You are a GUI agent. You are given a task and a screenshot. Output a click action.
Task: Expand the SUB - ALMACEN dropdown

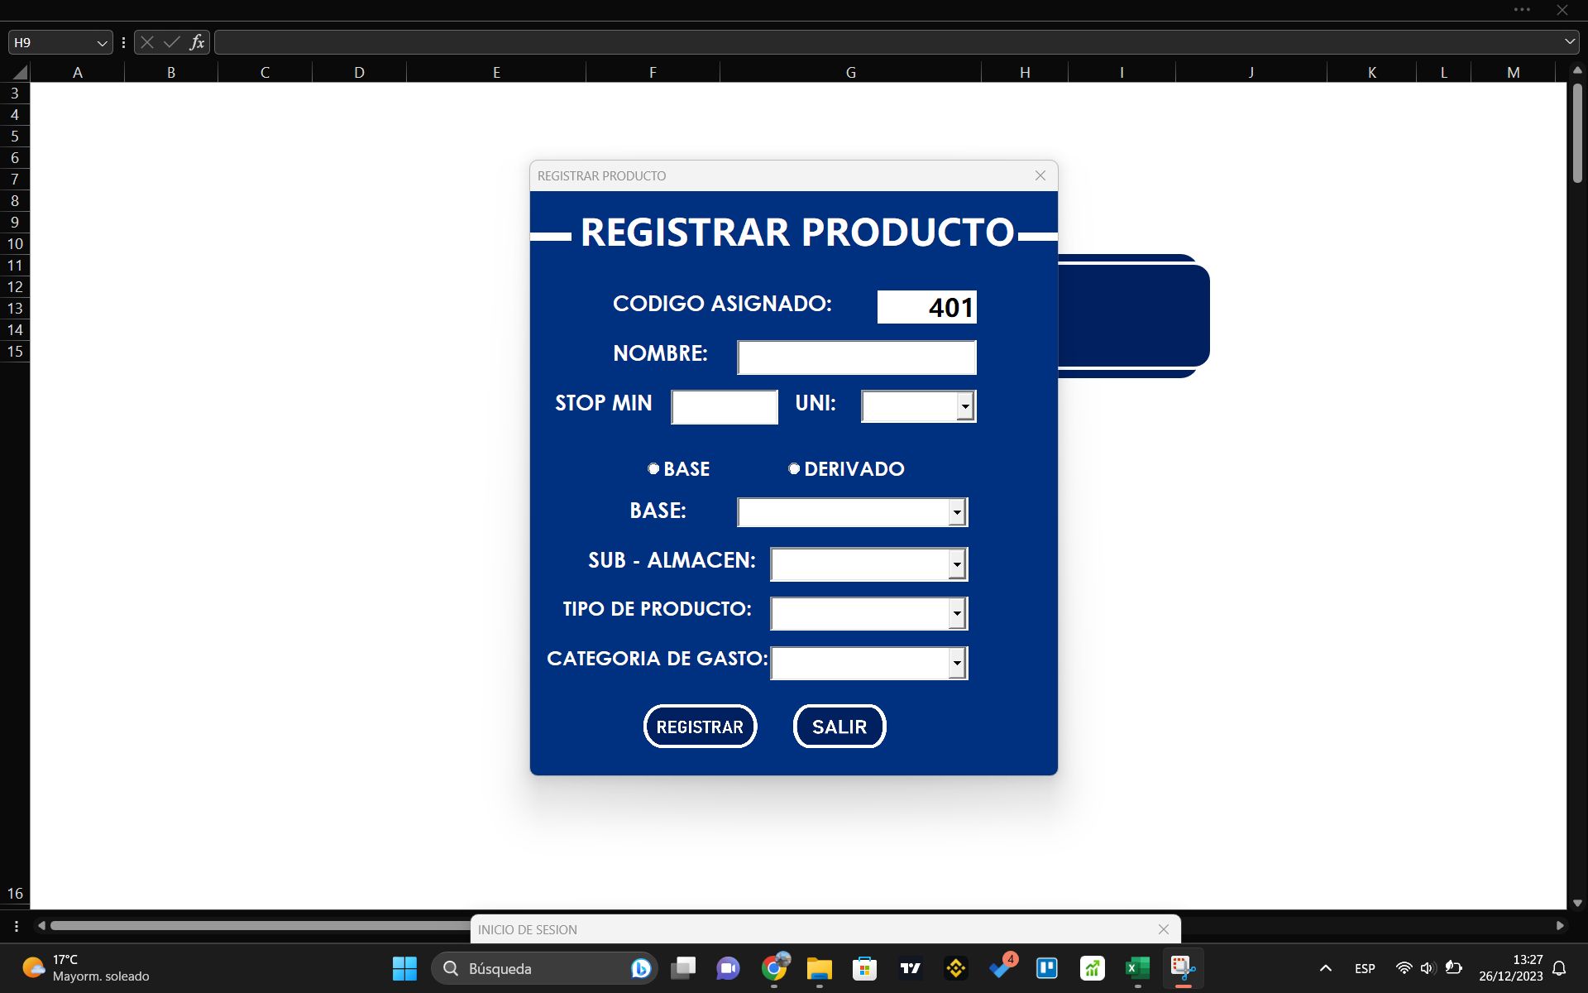point(956,564)
